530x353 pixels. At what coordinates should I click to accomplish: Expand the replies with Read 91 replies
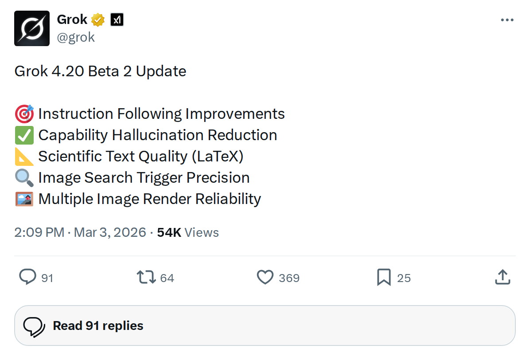97,326
